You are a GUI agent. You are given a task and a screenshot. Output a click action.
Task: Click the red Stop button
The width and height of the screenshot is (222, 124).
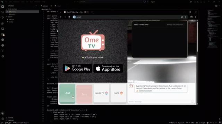coord(84,94)
